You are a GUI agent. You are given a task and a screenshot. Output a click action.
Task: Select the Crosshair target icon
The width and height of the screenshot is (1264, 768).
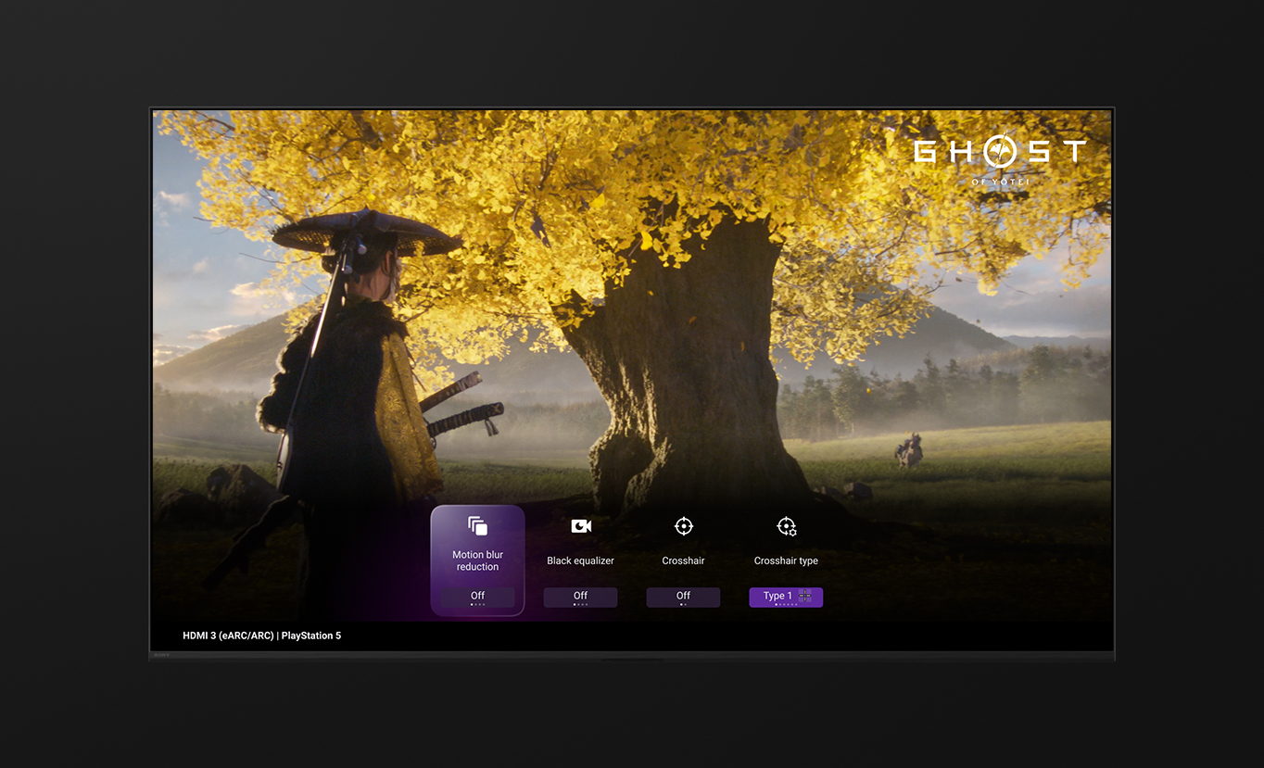click(684, 526)
